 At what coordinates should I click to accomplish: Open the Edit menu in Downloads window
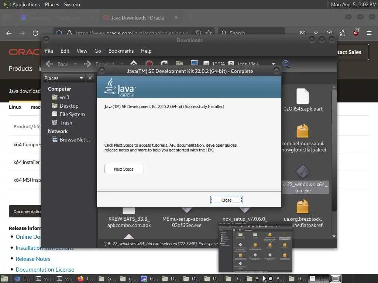[x=65, y=51]
